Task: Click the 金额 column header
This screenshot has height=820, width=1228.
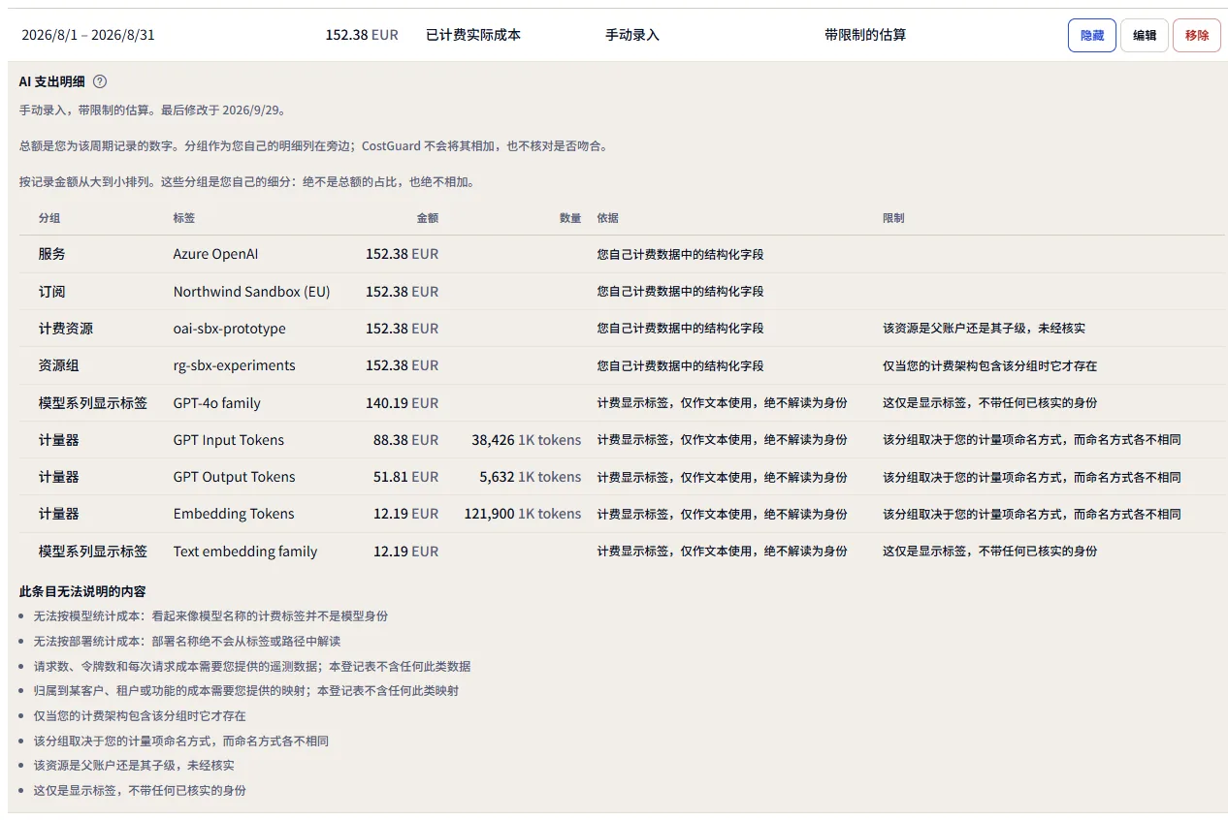Action: pos(428,218)
